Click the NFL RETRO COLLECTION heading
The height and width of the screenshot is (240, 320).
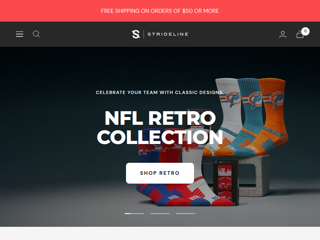tap(160, 127)
